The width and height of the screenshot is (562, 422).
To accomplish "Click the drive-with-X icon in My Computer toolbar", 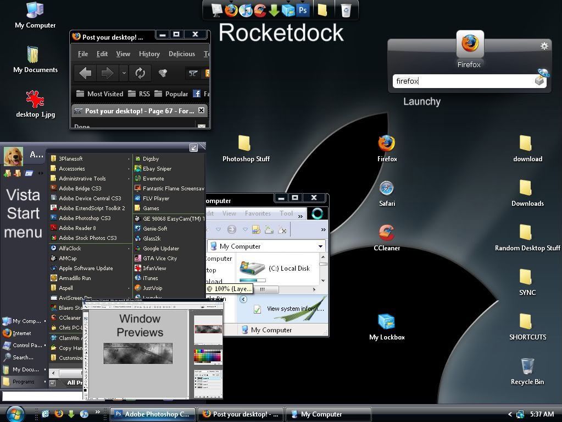I will (282, 229).
